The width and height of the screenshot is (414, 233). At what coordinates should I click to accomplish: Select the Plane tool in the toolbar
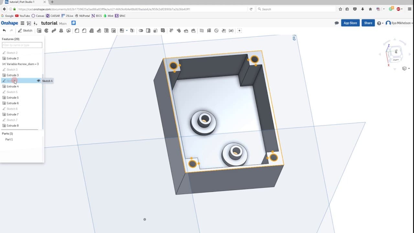pyautogui.click(x=202, y=31)
